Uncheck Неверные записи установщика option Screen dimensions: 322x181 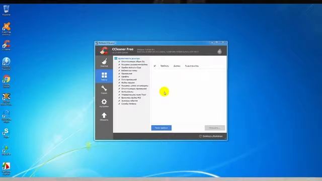(119, 85)
